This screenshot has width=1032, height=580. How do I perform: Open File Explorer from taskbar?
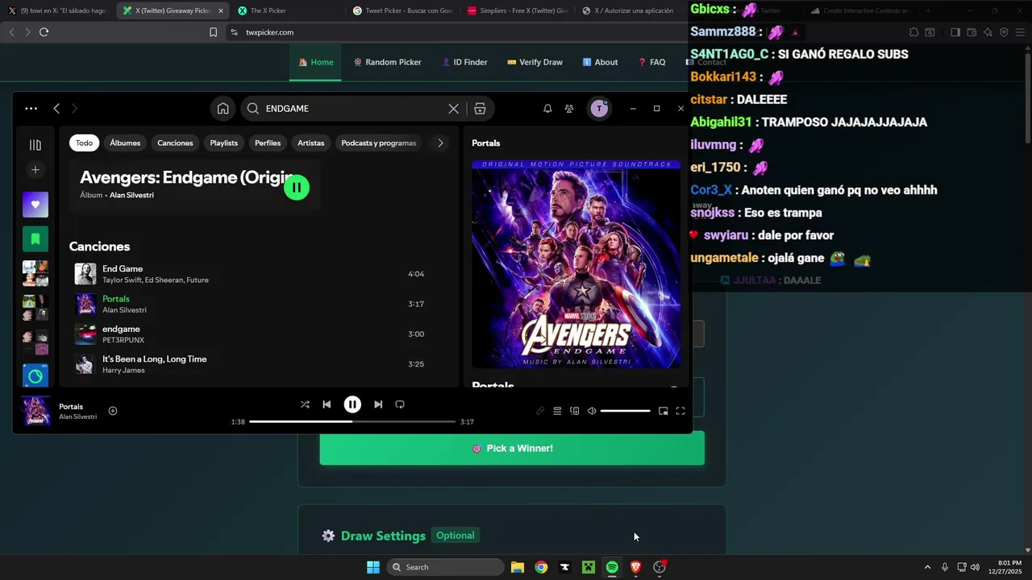pyautogui.click(x=518, y=567)
